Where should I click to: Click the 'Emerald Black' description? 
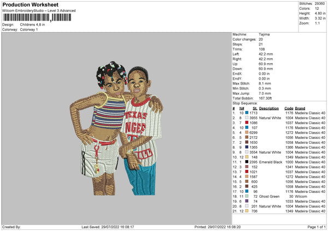point(271,162)
